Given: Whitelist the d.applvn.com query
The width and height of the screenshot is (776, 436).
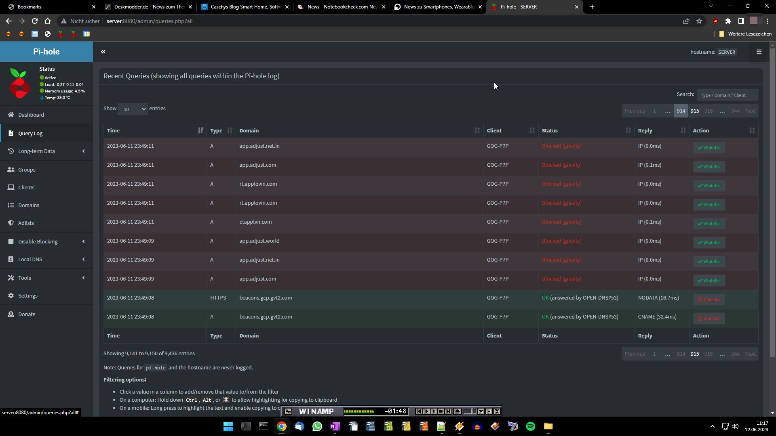Looking at the screenshot, I should [709, 224].
